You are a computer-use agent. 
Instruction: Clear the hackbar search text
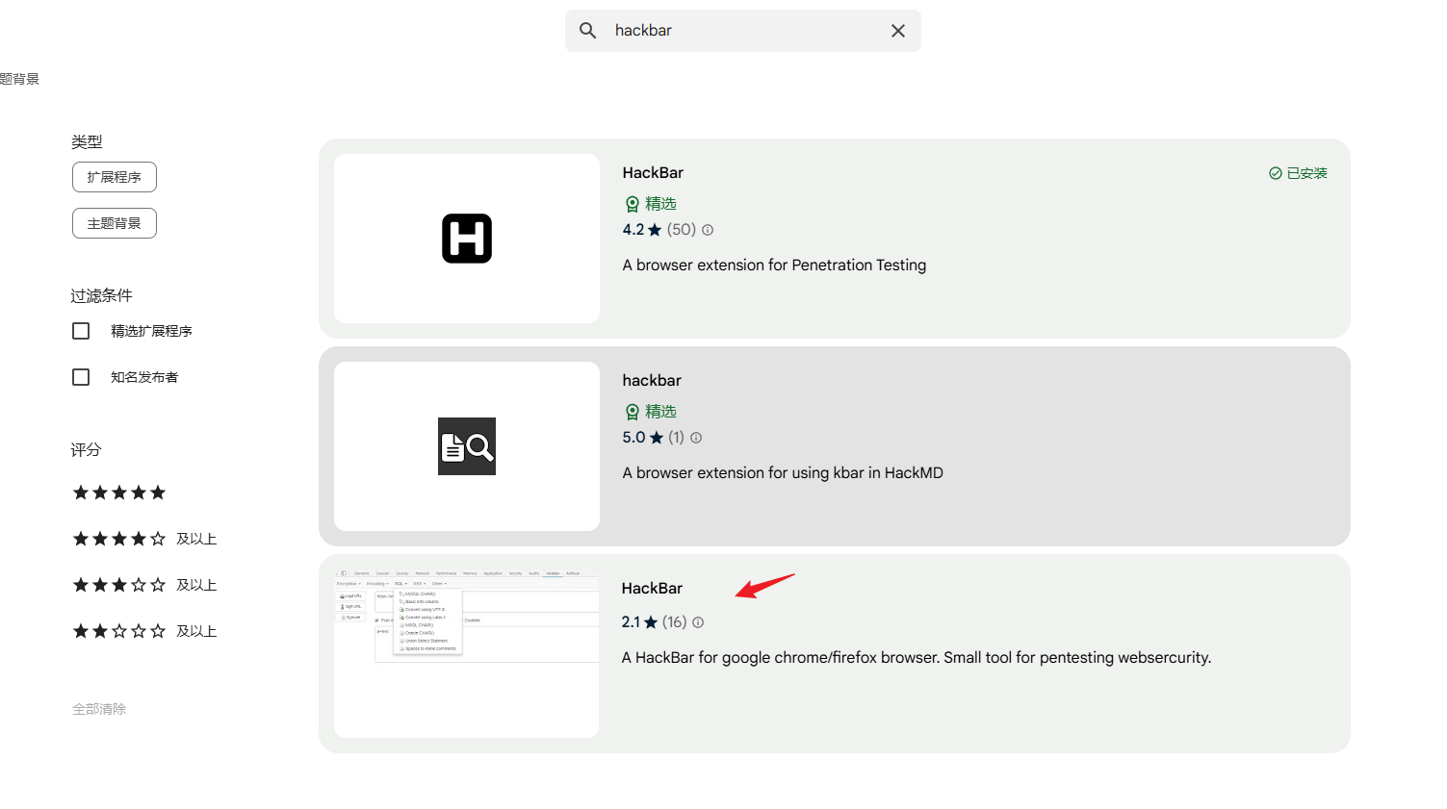point(897,31)
